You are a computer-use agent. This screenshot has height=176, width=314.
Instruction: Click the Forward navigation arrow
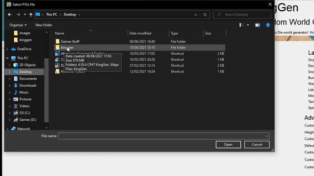(x=18, y=15)
